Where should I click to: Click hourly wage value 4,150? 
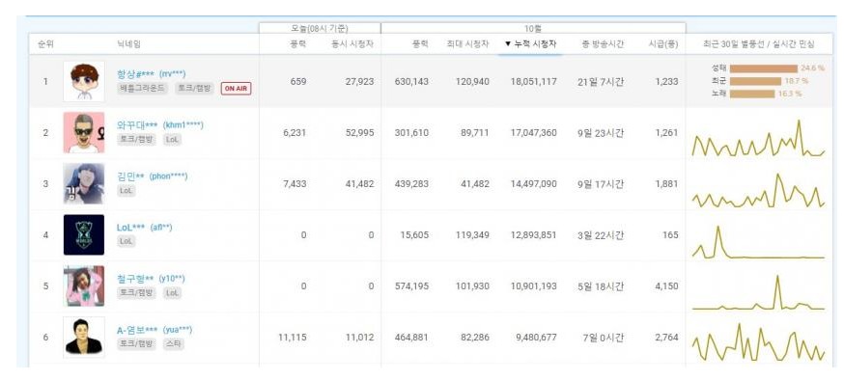point(667,285)
